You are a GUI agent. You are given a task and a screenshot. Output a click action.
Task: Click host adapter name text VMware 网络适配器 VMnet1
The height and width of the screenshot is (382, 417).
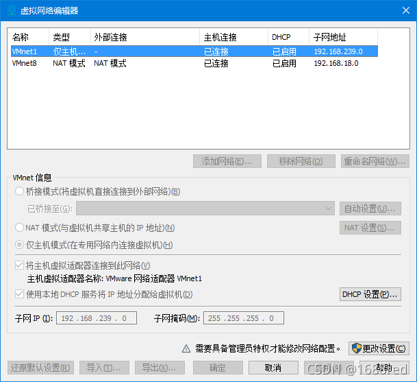(154, 278)
